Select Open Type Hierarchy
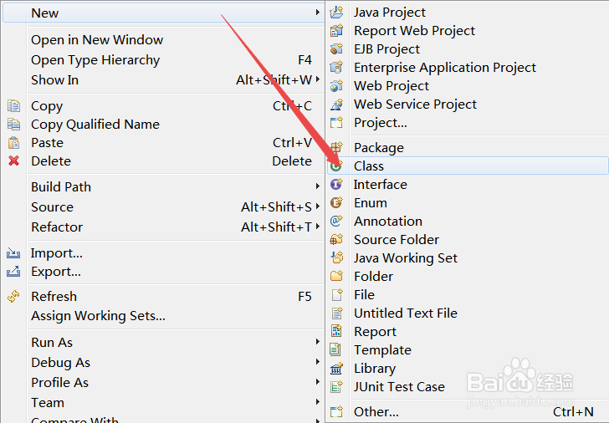The width and height of the screenshot is (609, 423). coord(95,60)
